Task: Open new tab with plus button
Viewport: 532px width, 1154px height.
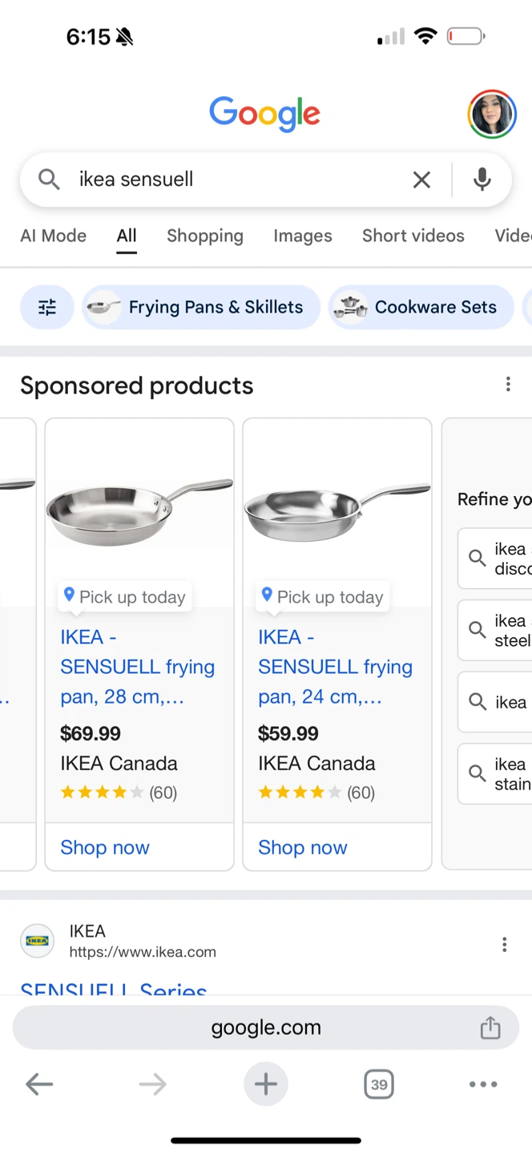Action: click(x=265, y=1084)
